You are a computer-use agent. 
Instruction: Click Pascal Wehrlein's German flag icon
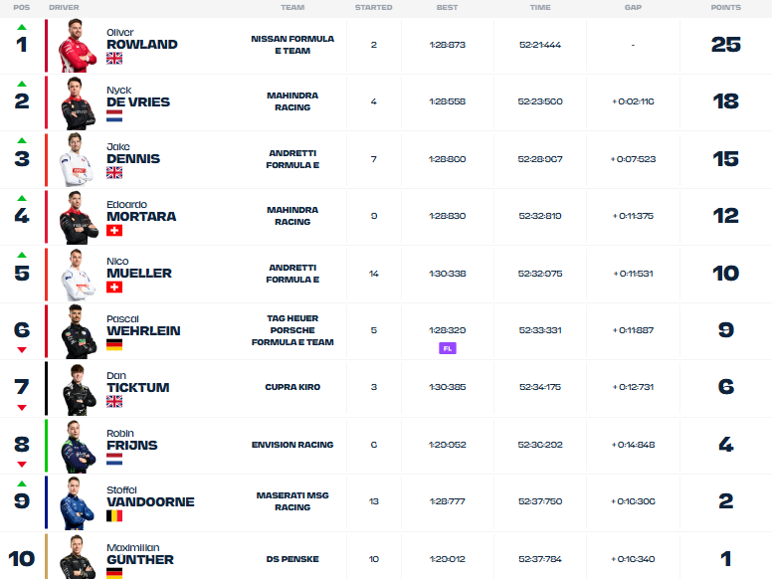[x=114, y=344]
